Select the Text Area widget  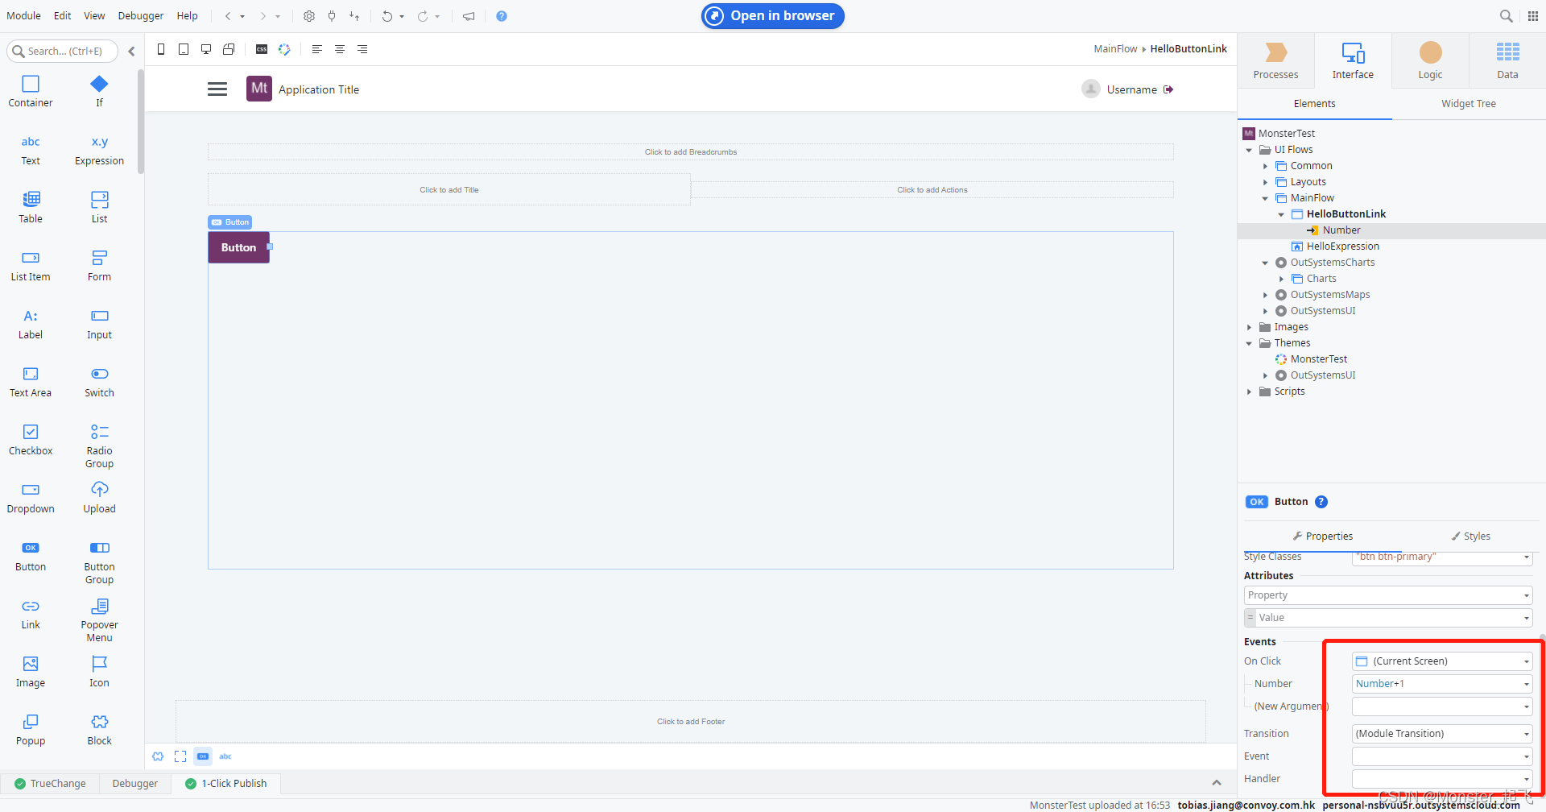(x=31, y=382)
